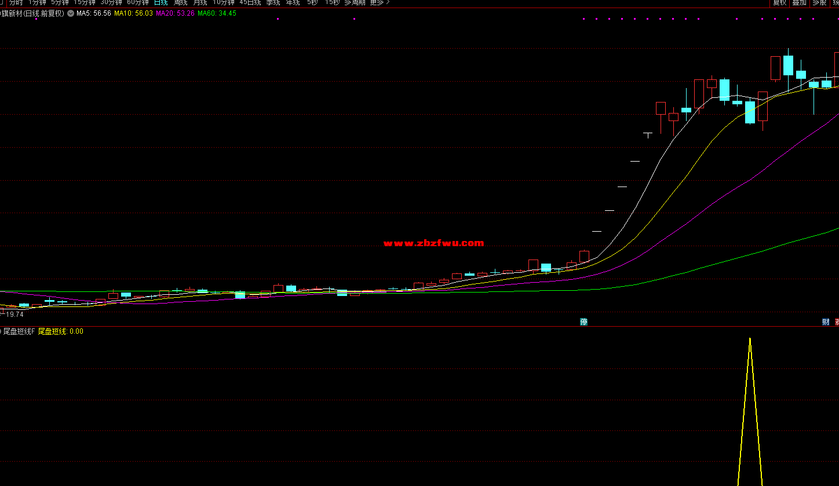Select the 1分钟 period tab
The image size is (839, 486).
(x=37, y=2)
